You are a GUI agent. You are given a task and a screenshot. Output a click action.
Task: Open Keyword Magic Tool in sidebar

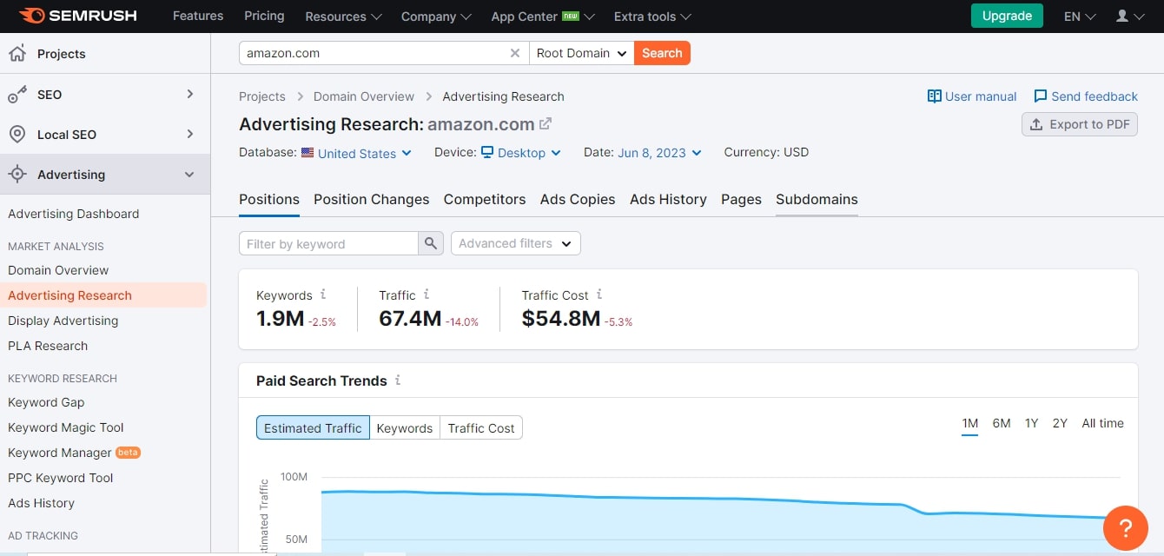pyautogui.click(x=66, y=427)
